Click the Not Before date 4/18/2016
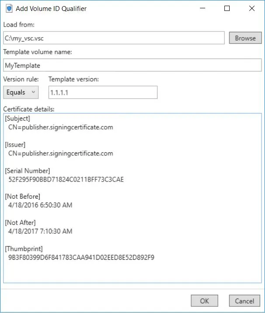Image resolution: width=265 pixels, height=313 pixels. 40,205
